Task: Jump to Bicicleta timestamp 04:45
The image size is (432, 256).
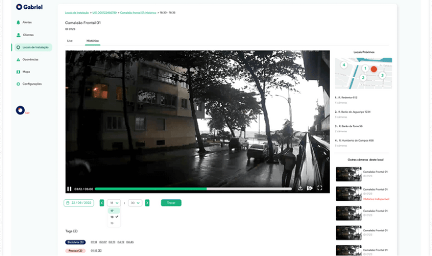Action: (x=130, y=242)
